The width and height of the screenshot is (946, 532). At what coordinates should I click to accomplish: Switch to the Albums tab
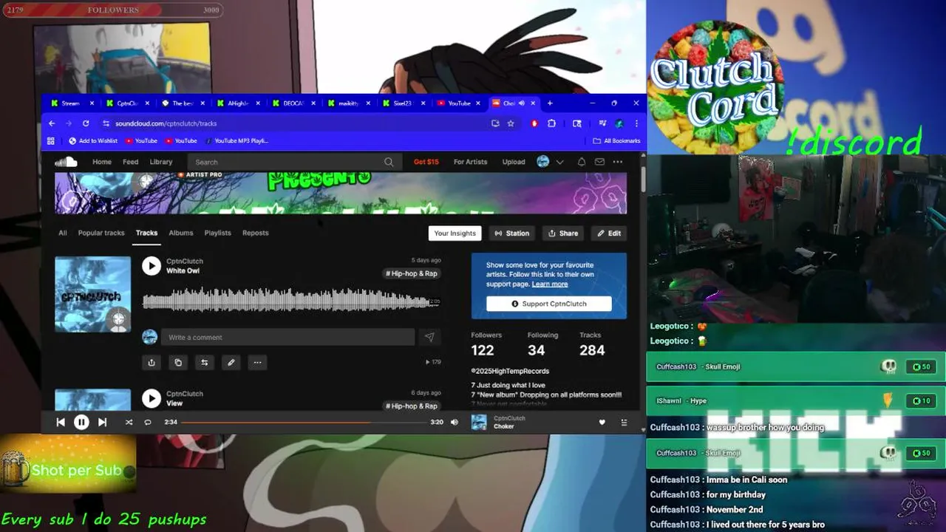(x=181, y=233)
